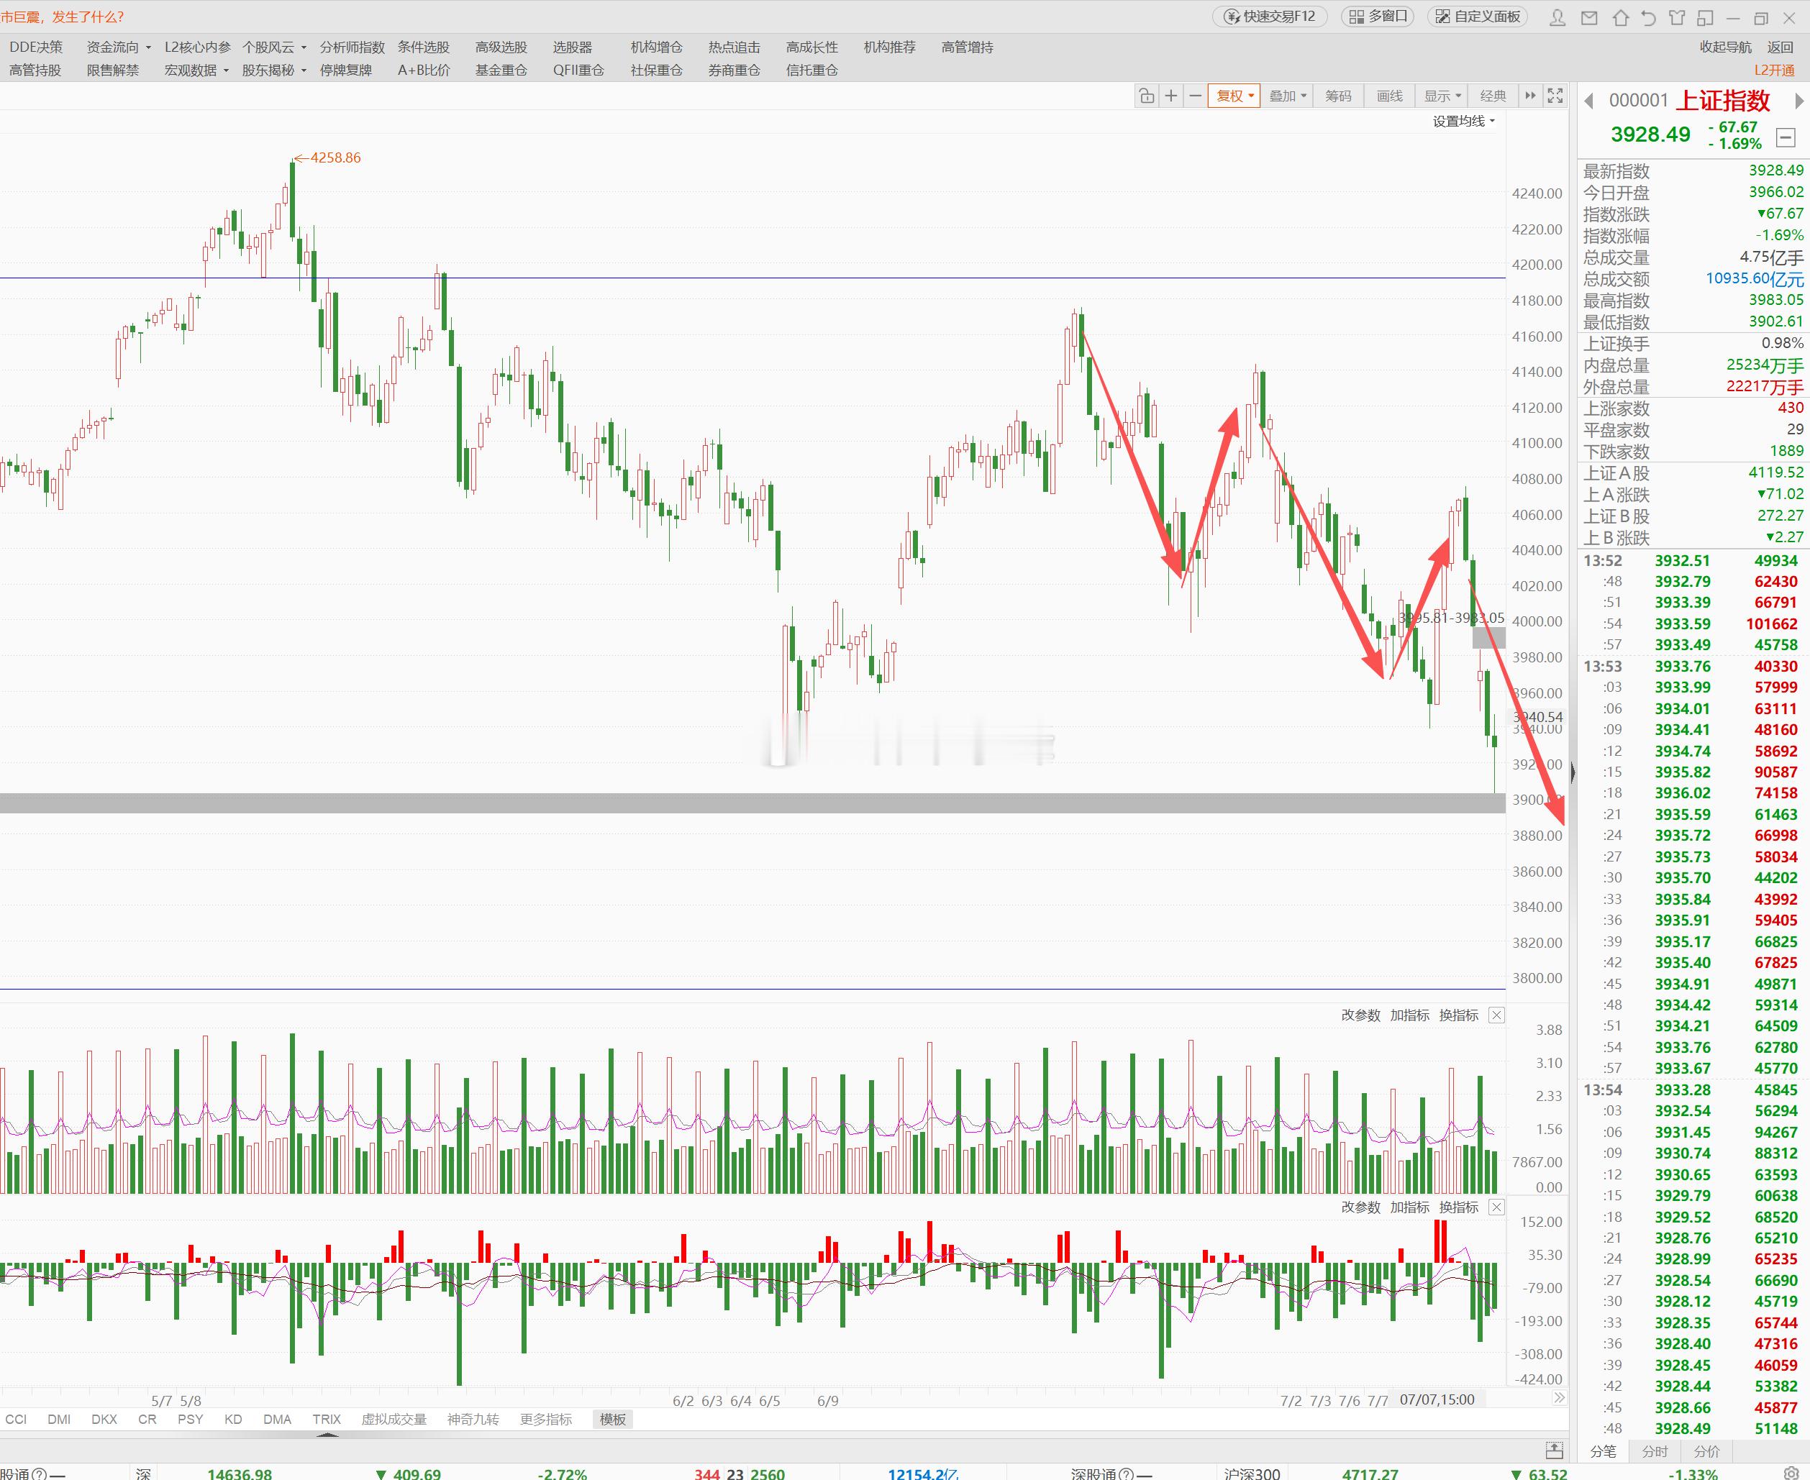Screen dimensions: 1810x1480
Task: Go to next stock with right arrow
Action: point(1799,101)
